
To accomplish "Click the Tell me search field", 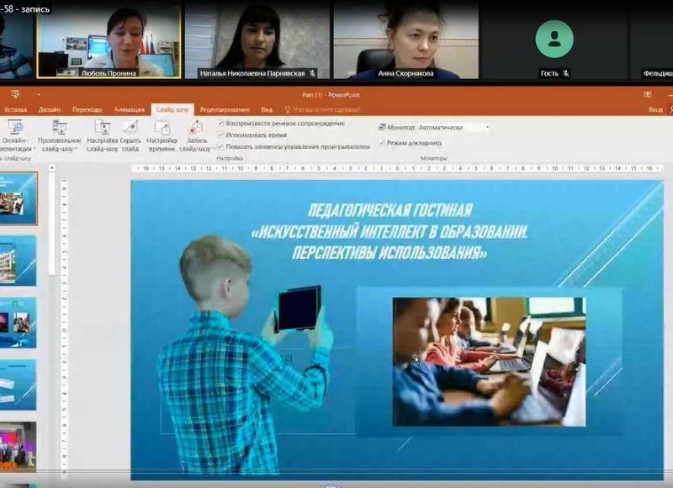I will [326, 109].
